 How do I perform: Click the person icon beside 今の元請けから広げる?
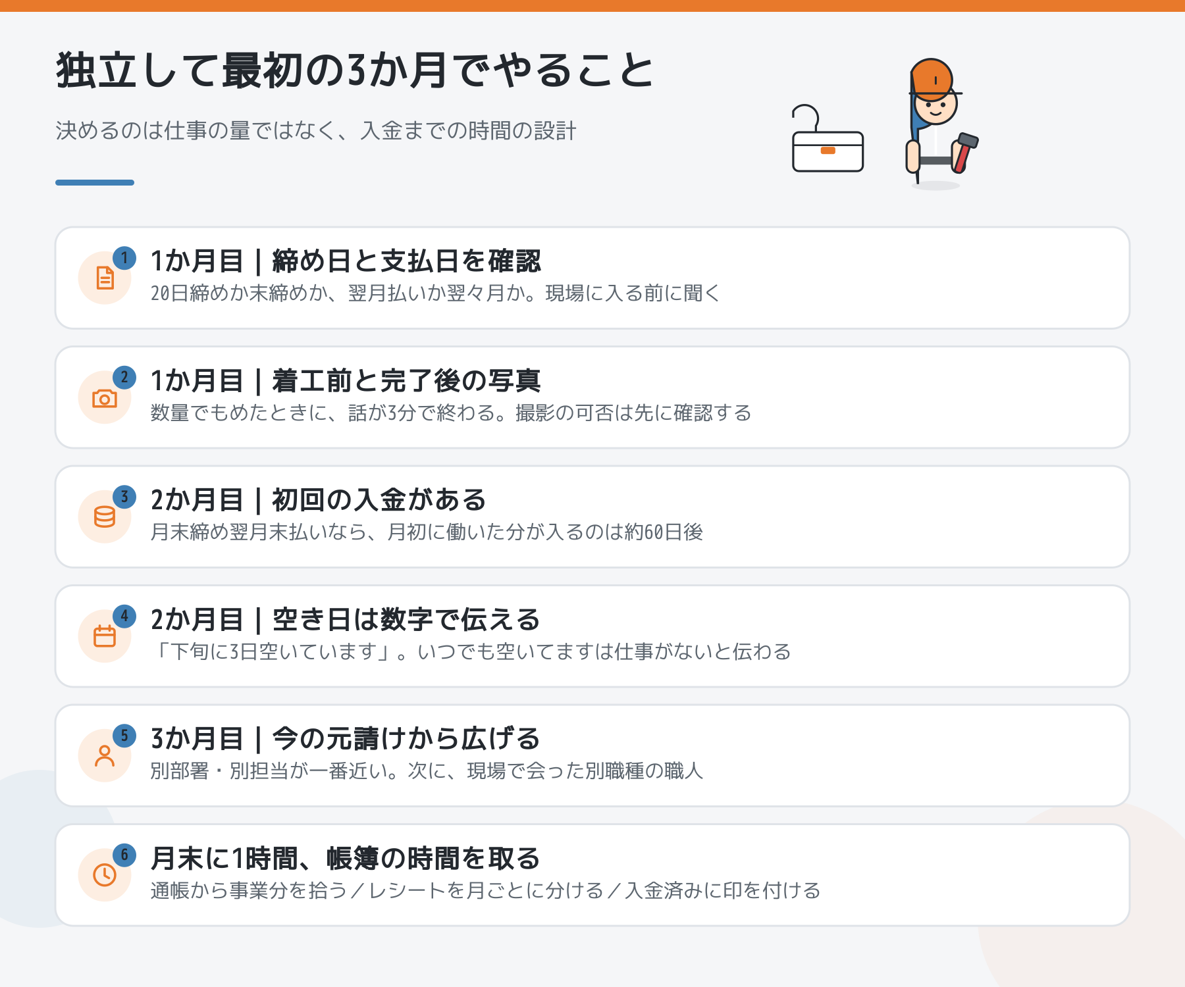click(105, 755)
